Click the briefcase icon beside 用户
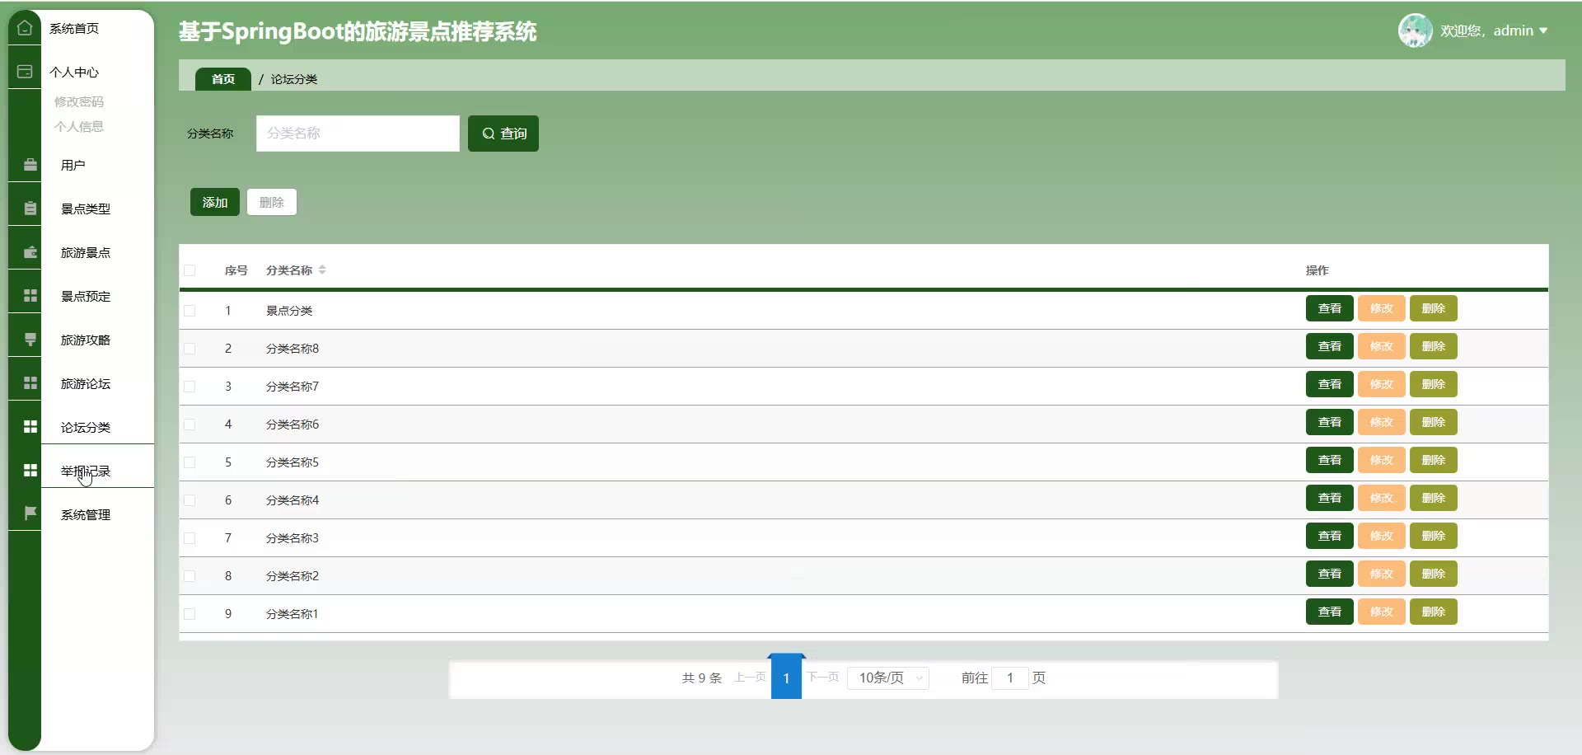1582x755 pixels. [30, 165]
